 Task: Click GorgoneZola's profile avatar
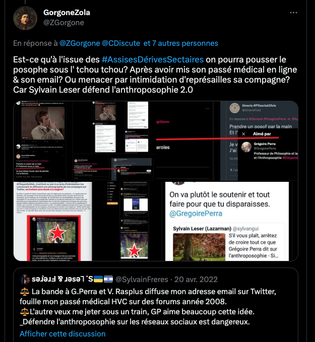coord(25,18)
